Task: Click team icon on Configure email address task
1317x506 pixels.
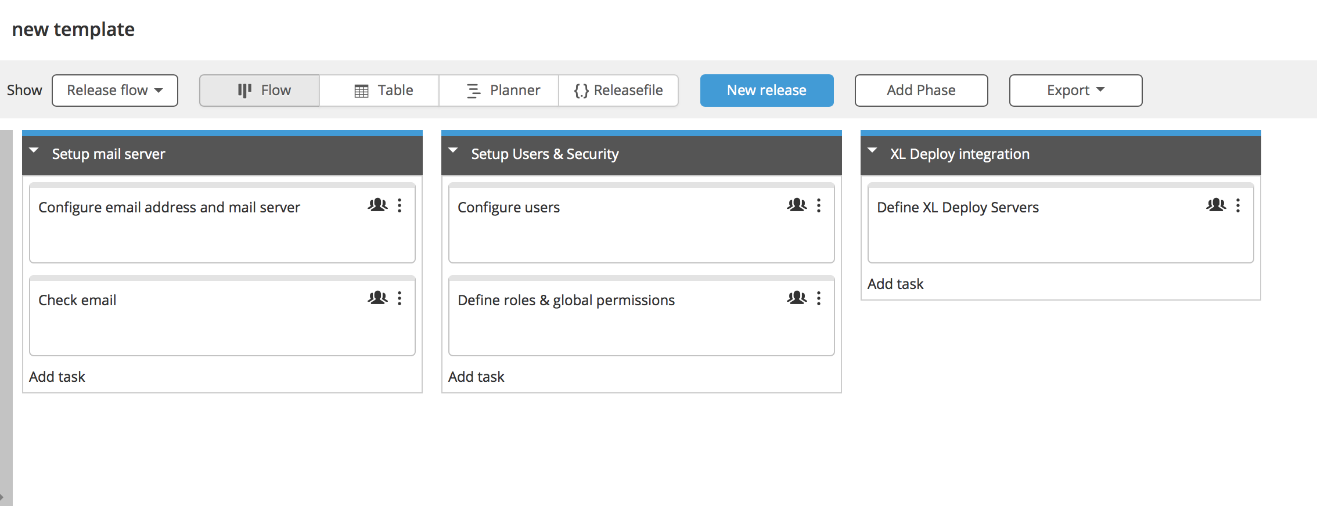Action: click(377, 205)
